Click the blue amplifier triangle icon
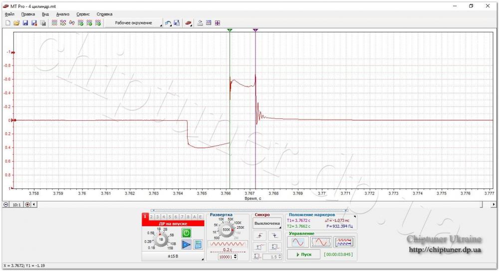 coord(187,245)
